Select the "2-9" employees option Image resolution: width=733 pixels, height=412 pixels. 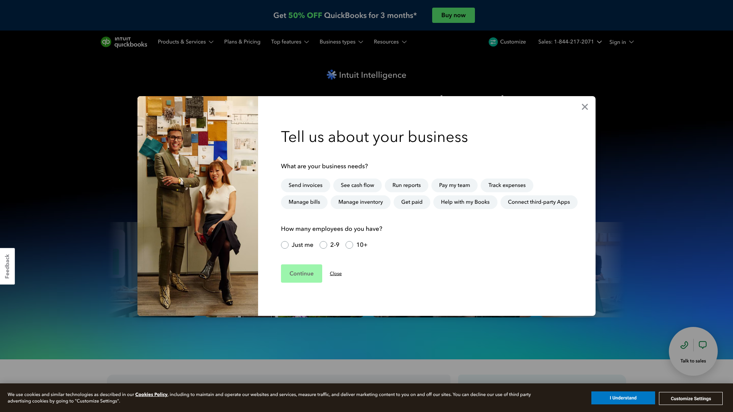[323, 245]
